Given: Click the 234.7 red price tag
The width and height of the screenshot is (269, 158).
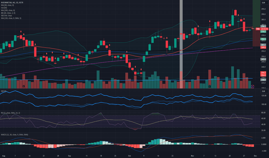Looking at the screenshot, I should coord(263,73).
